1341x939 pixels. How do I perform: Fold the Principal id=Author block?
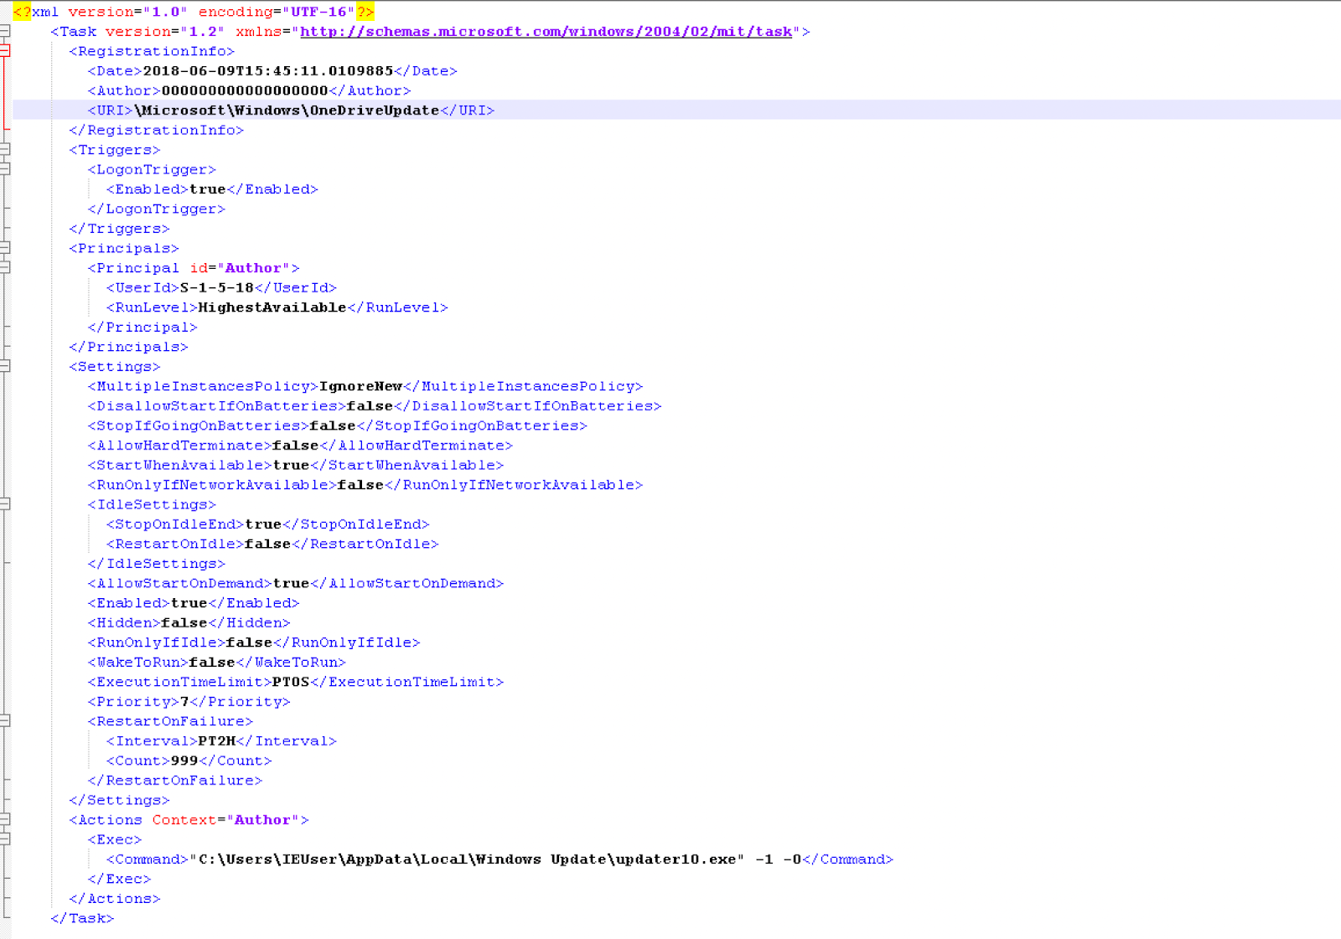pyautogui.click(x=4, y=268)
